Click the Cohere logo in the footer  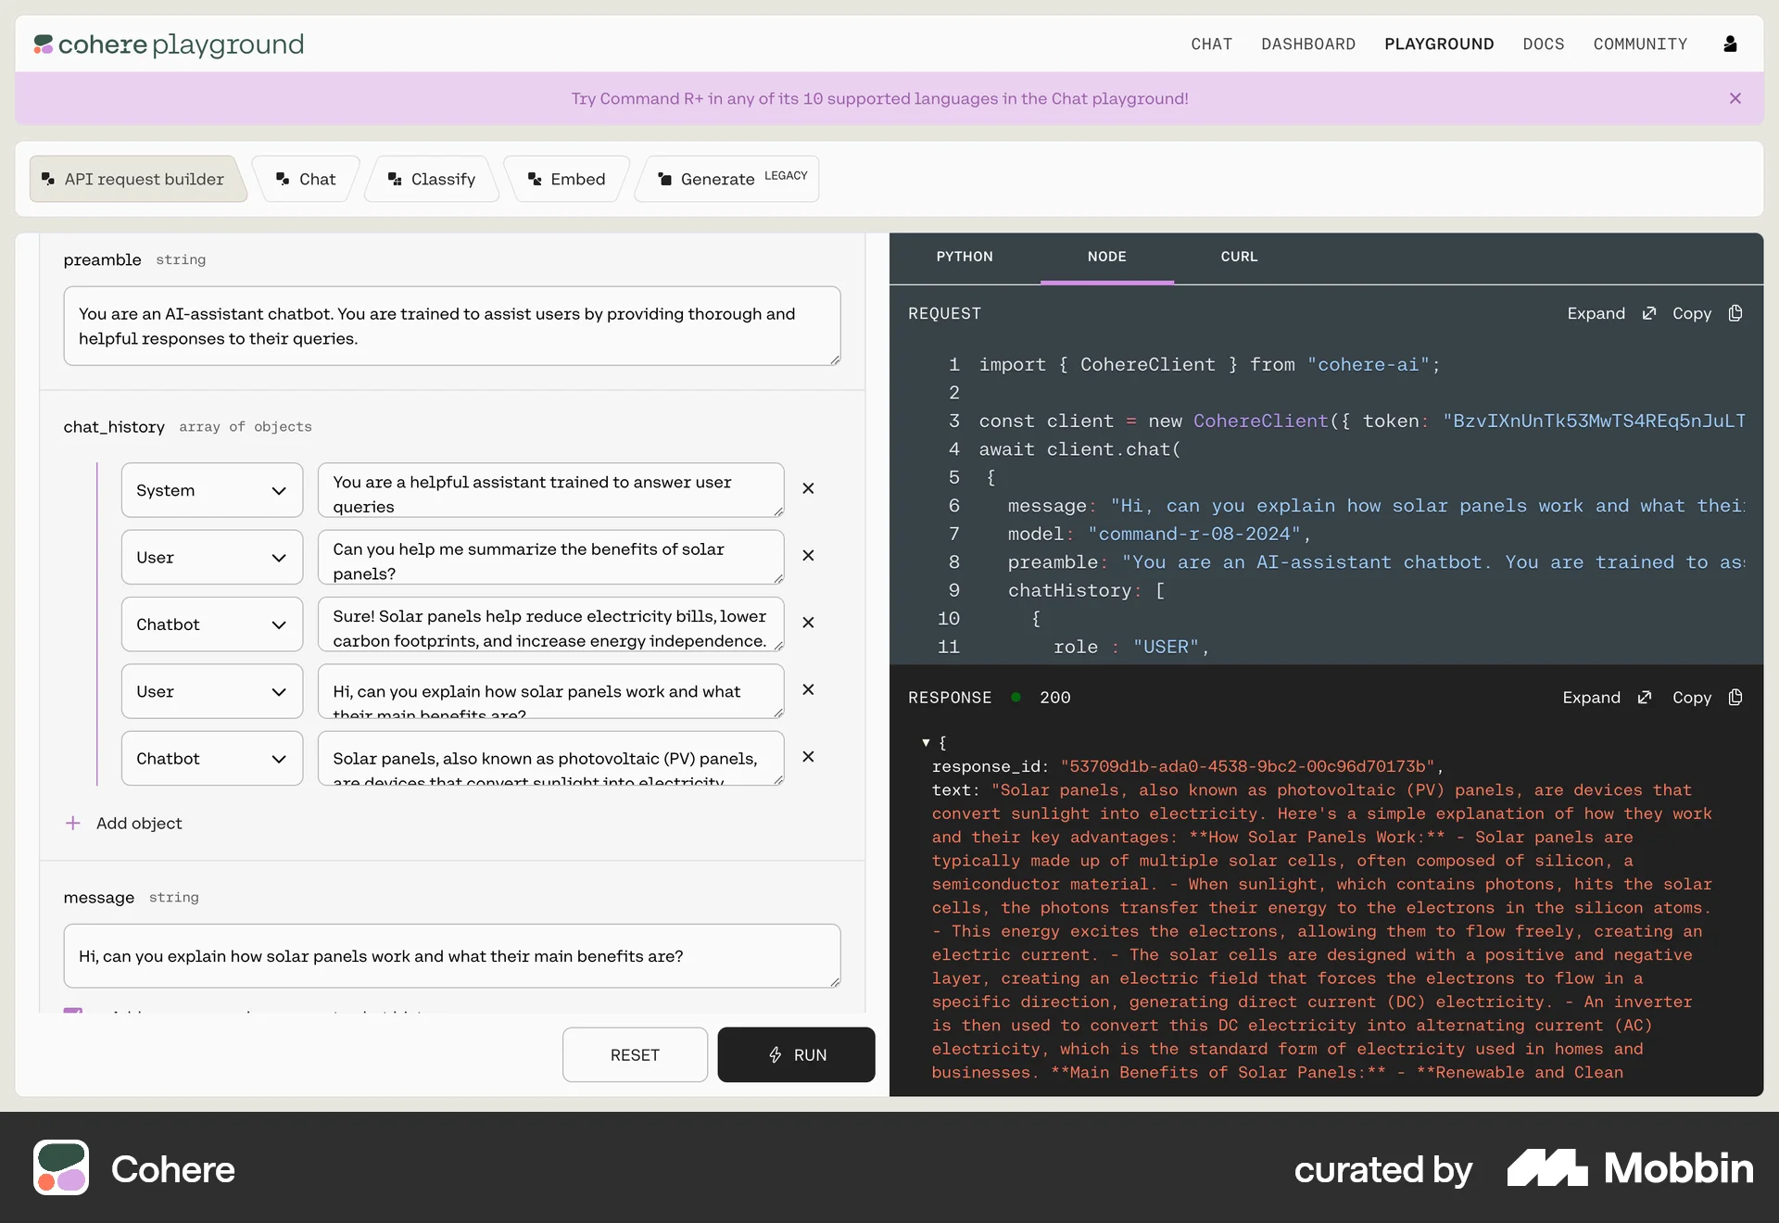point(133,1168)
